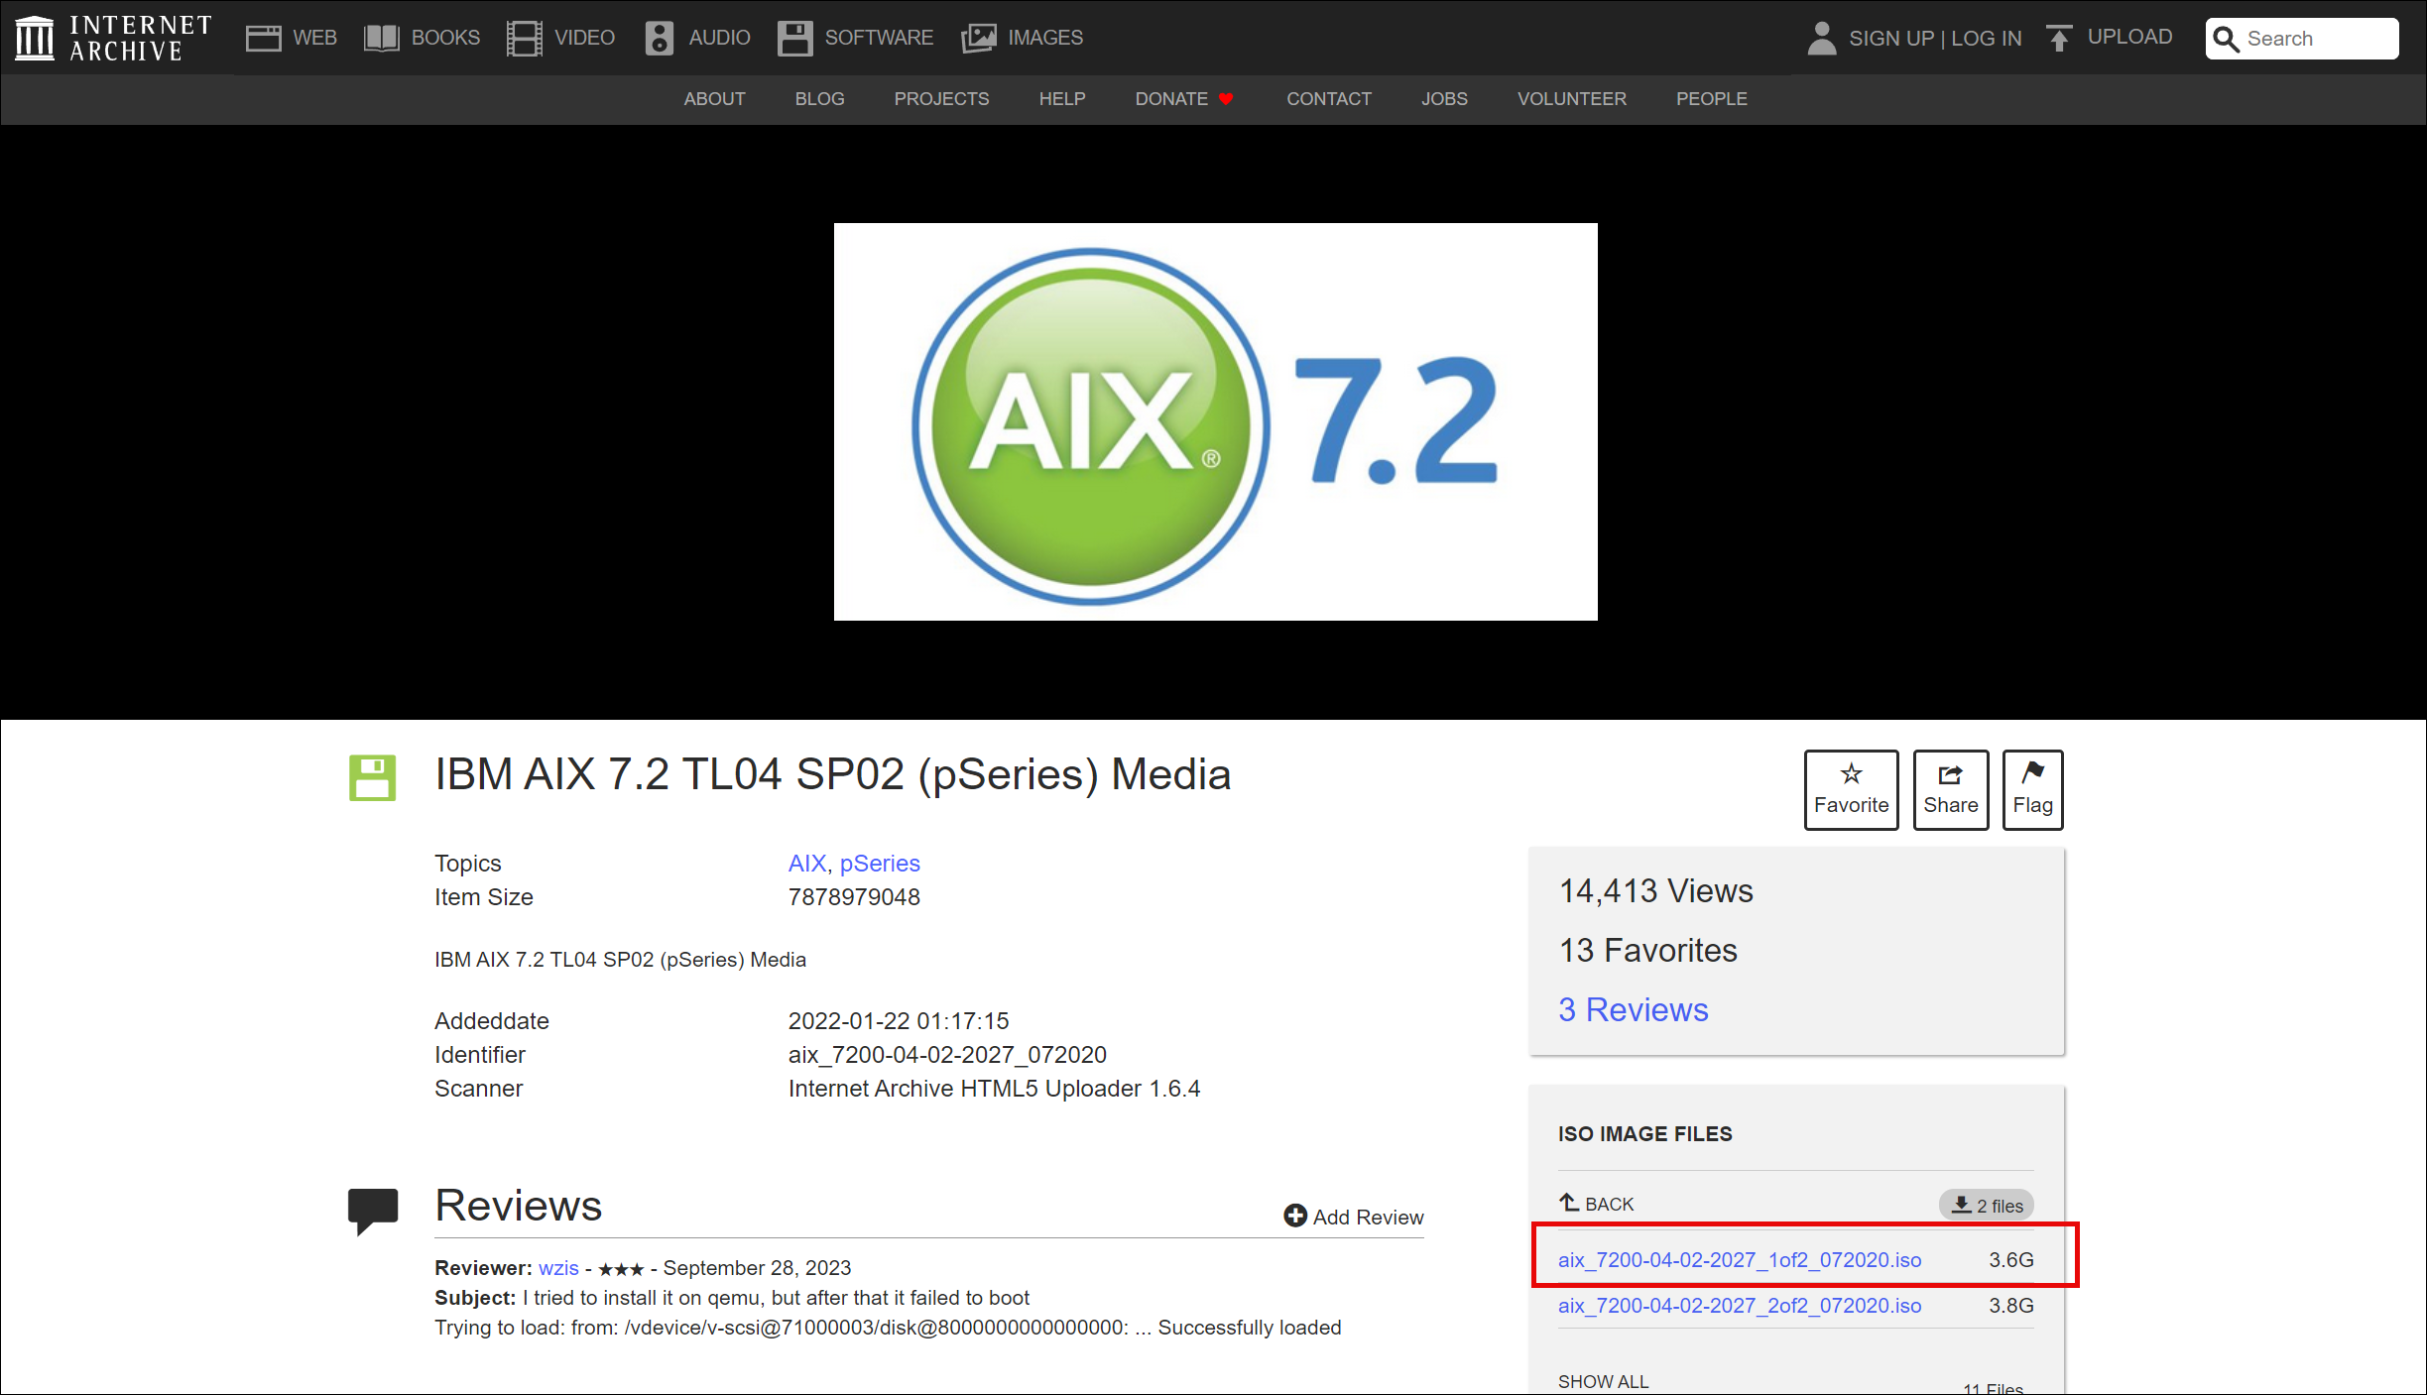Click the Share button
2427x1395 pixels.
click(x=1950, y=789)
